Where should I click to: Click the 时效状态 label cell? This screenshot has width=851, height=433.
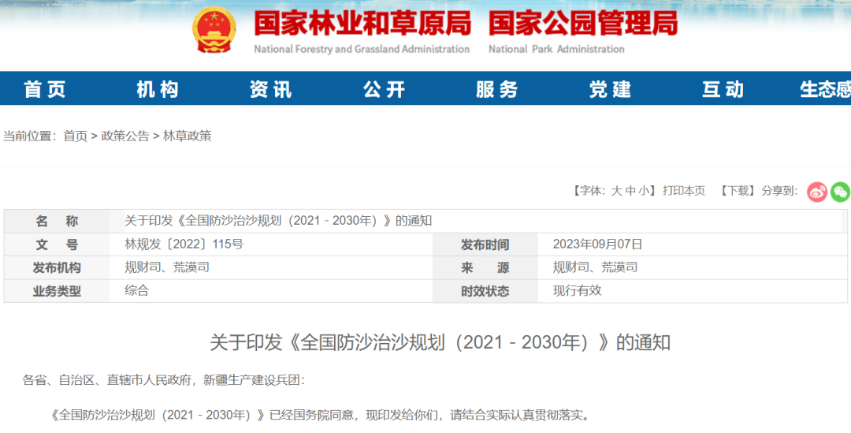click(485, 291)
